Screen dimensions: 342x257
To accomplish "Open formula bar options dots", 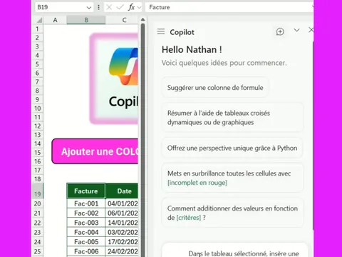I will pos(98,7).
